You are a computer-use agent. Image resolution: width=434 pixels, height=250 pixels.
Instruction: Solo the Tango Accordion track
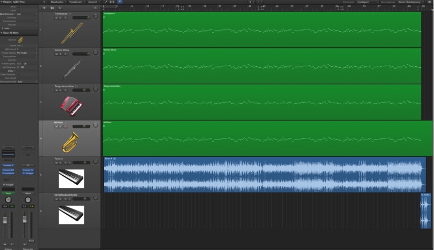point(61,90)
